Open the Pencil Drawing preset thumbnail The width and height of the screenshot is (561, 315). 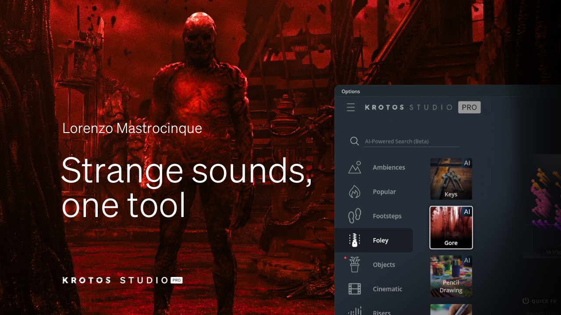click(451, 276)
